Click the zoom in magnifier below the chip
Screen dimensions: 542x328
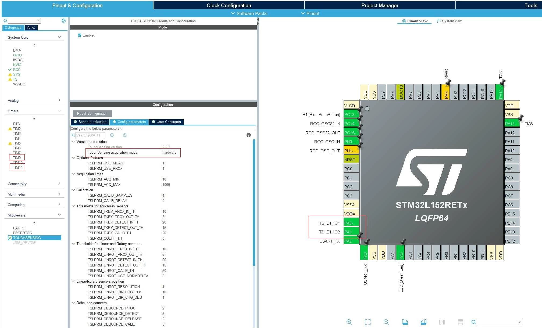click(349, 322)
